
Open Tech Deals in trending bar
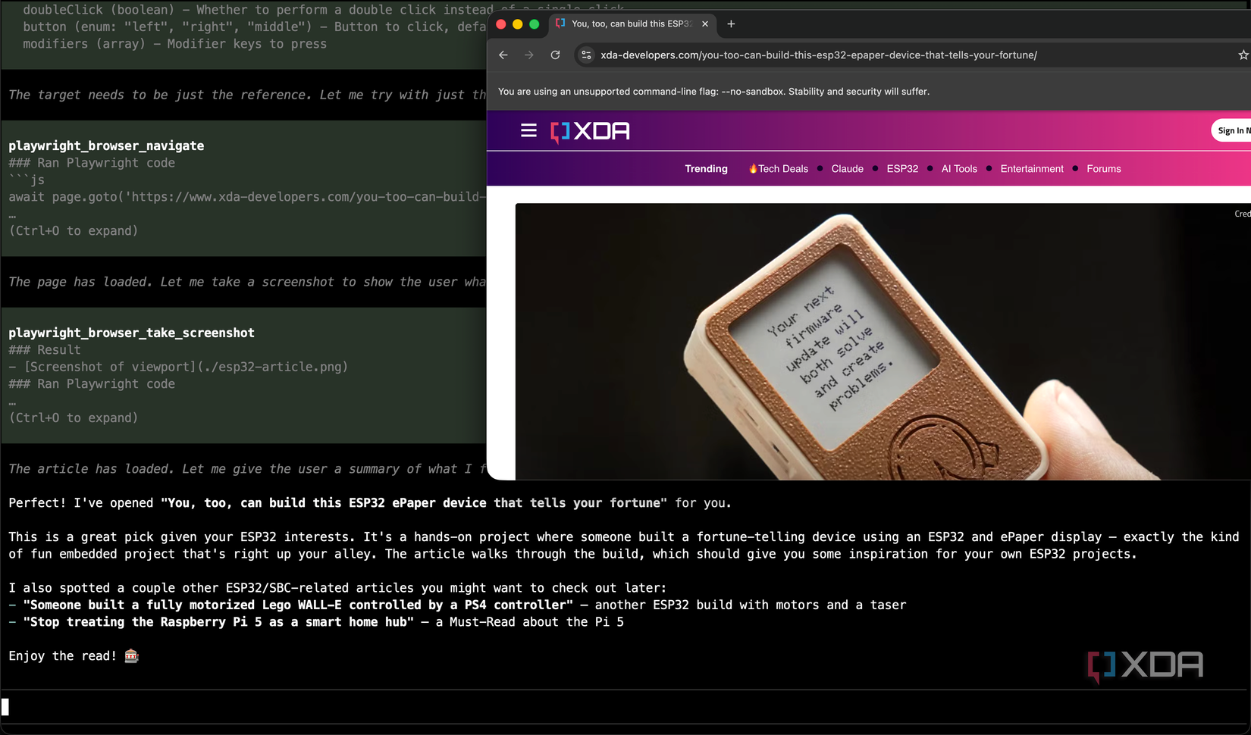(x=778, y=169)
